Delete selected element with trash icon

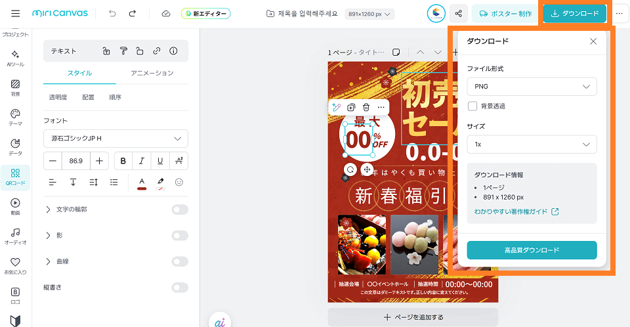pyautogui.click(x=366, y=107)
